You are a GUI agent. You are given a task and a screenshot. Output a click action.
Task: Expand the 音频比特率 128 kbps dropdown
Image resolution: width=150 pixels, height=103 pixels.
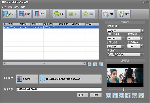point(123,47)
